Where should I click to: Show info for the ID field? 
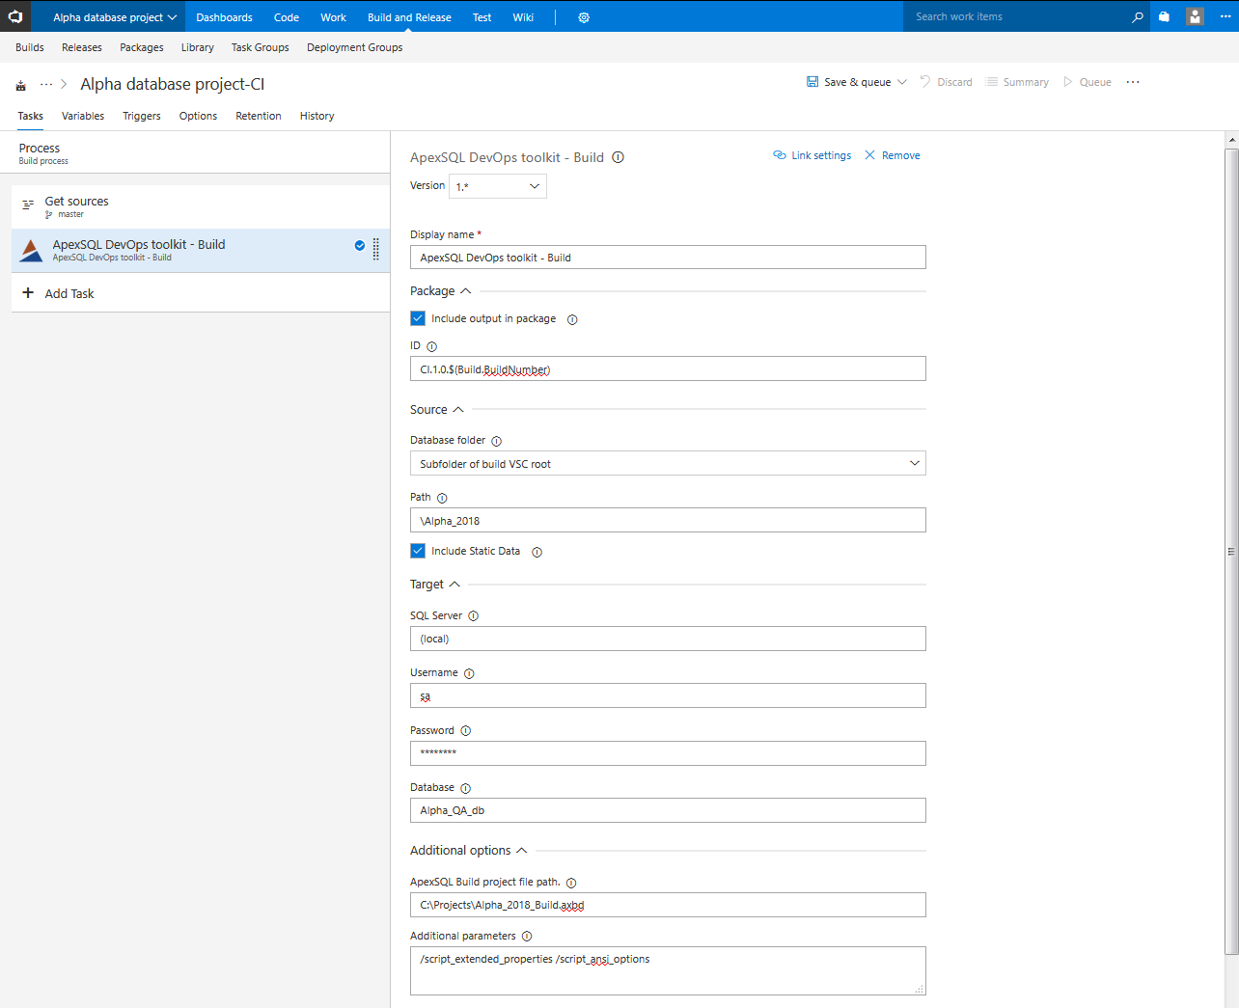point(431,346)
